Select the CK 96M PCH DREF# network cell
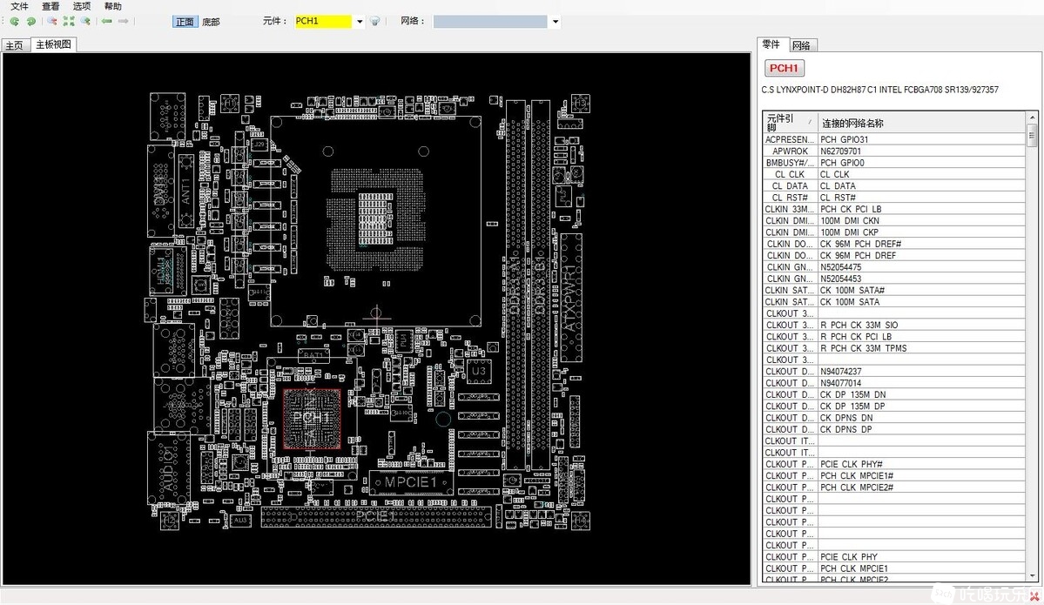The image size is (1044, 605). [x=921, y=244]
